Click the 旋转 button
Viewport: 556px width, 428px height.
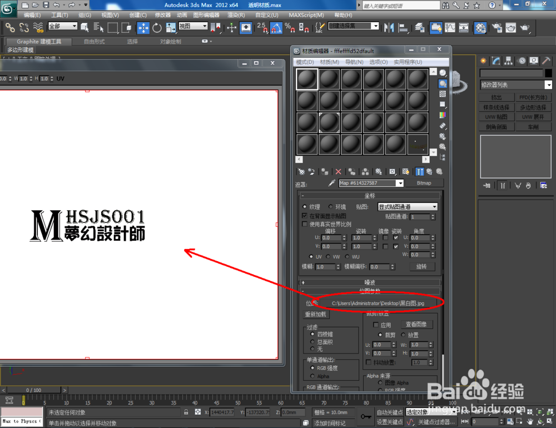coord(421,267)
